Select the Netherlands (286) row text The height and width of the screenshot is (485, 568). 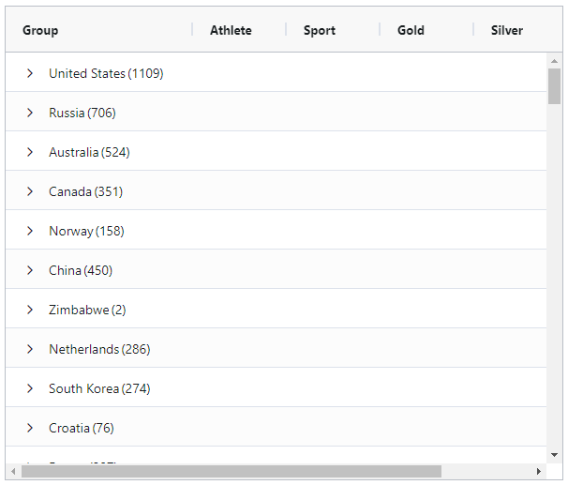[x=99, y=349]
